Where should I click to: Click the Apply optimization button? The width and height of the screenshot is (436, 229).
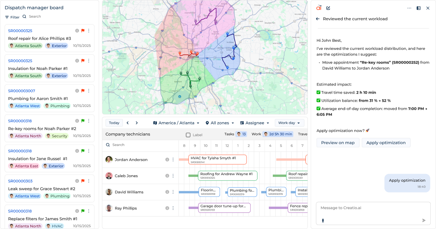[x=386, y=143]
